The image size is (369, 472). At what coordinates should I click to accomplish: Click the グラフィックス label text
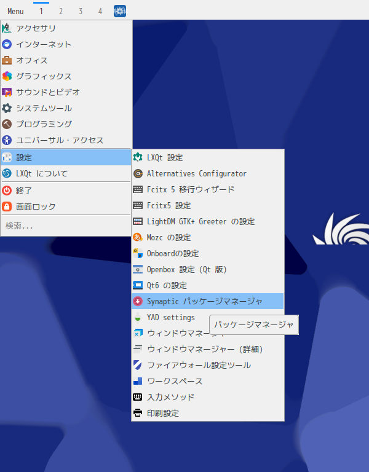pos(44,76)
